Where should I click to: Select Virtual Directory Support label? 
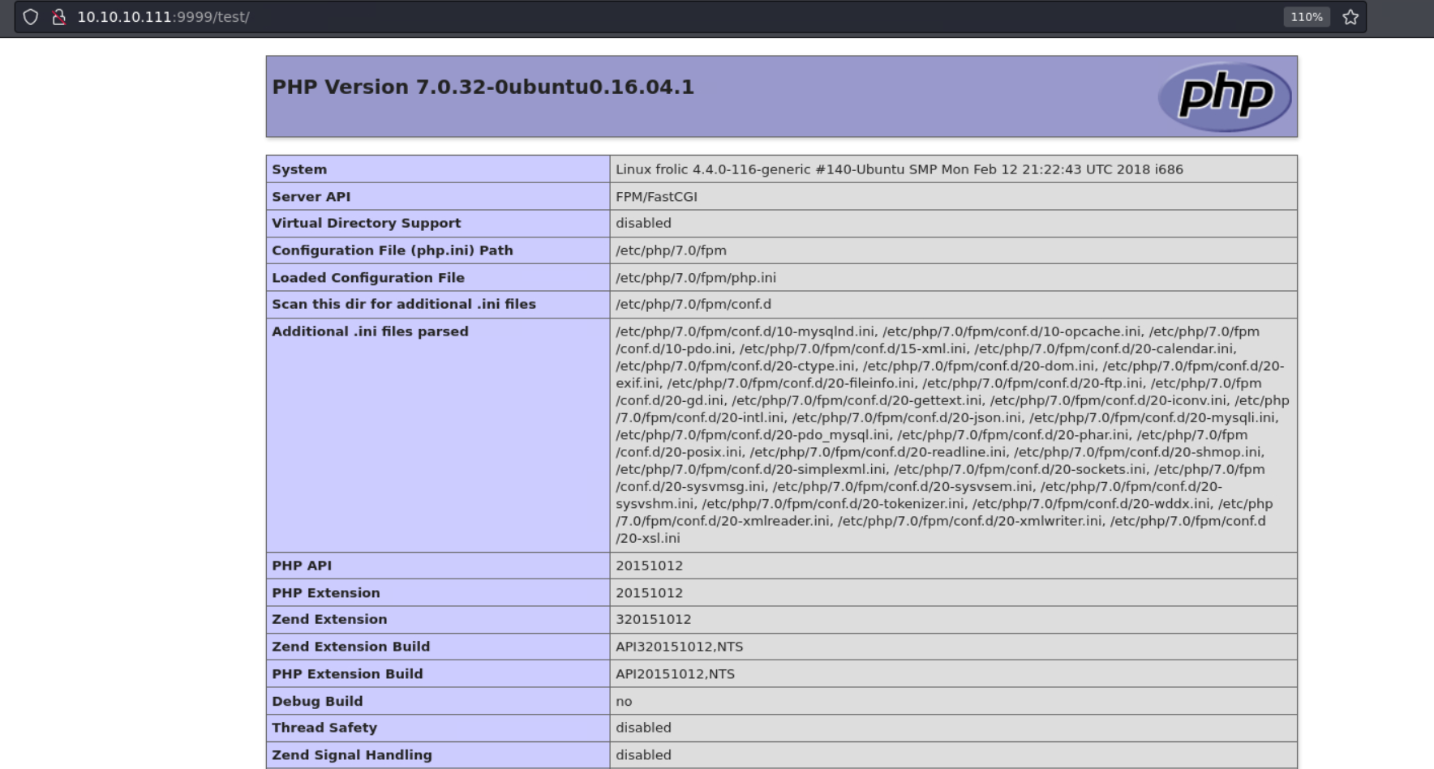tap(367, 223)
